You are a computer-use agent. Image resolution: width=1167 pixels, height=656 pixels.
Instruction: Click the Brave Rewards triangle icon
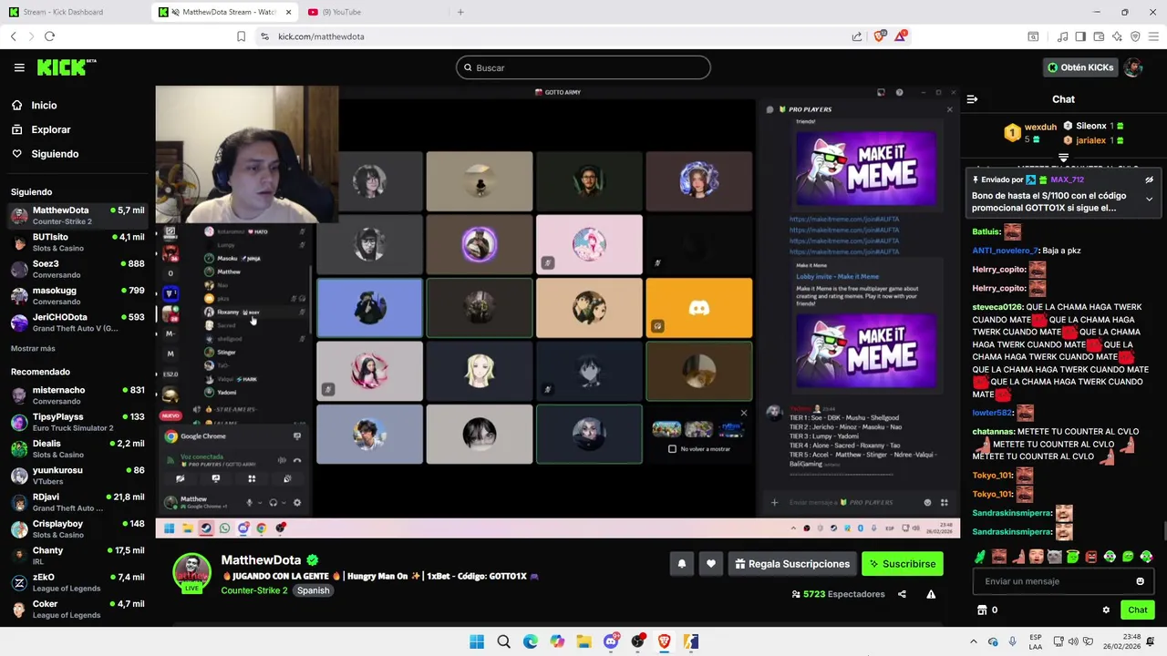[x=901, y=36]
